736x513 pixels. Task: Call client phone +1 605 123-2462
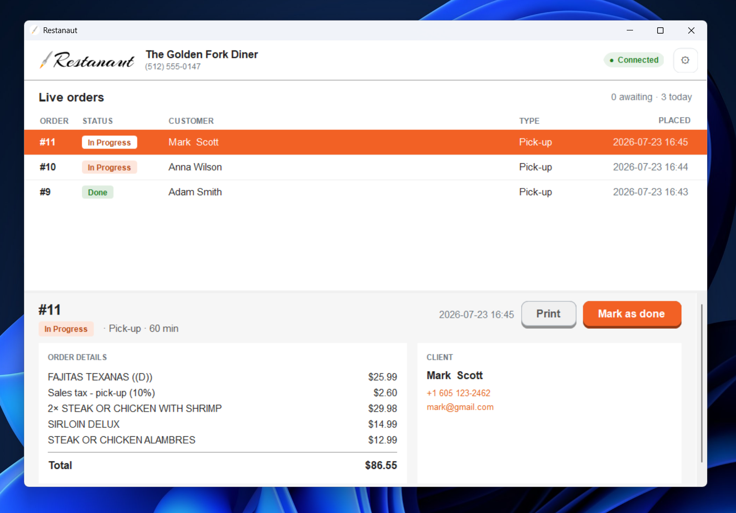click(x=458, y=393)
